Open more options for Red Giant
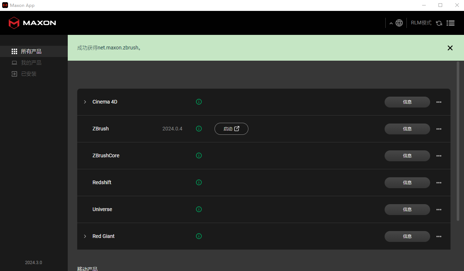Screen dimensions: 464x271 point(439,236)
